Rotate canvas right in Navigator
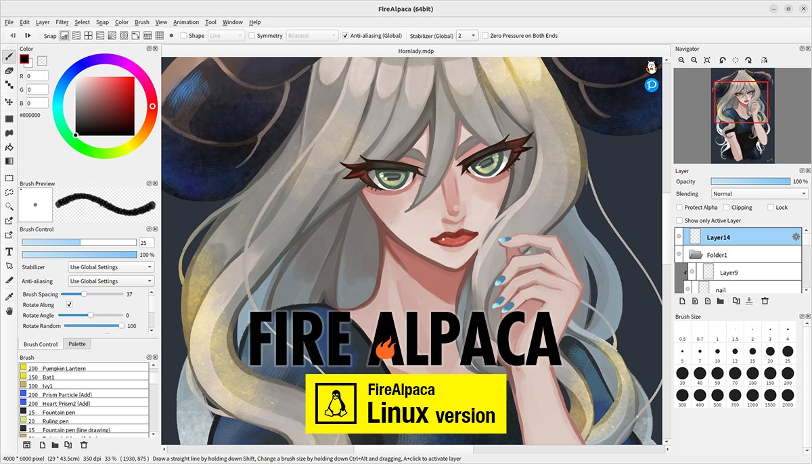 748,60
